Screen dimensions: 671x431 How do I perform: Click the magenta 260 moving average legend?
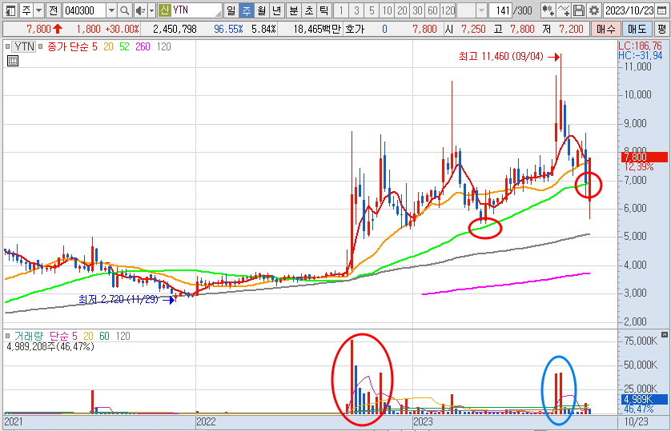tap(143, 46)
